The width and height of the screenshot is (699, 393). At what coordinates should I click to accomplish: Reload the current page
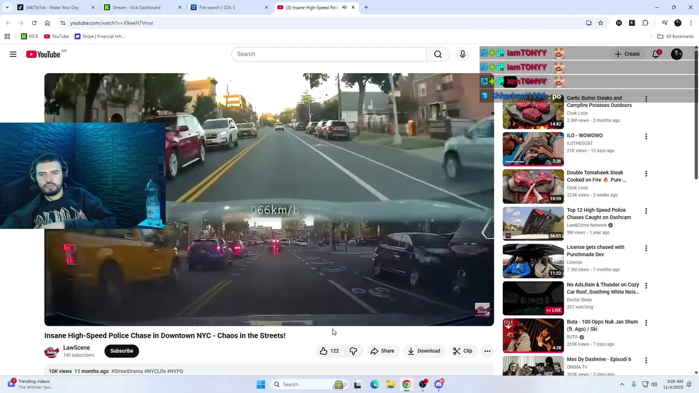34,23
